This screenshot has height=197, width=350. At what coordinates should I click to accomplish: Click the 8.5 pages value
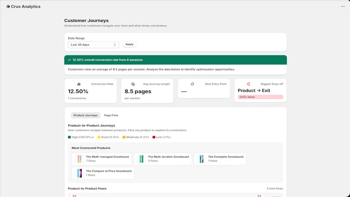(138, 91)
